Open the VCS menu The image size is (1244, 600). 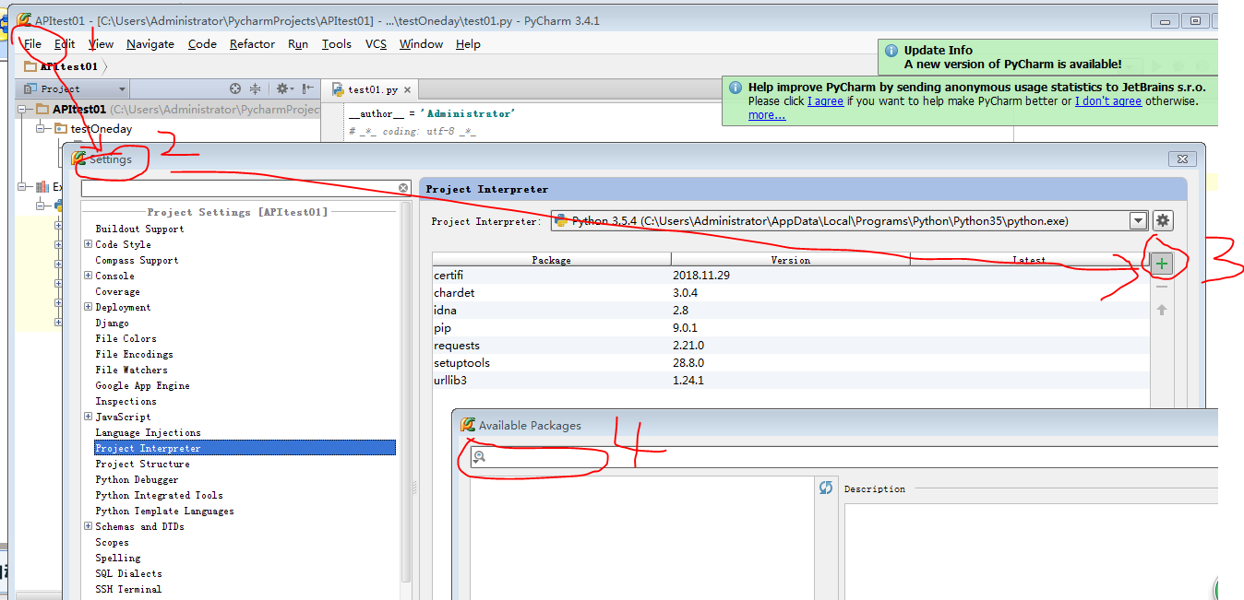[376, 43]
